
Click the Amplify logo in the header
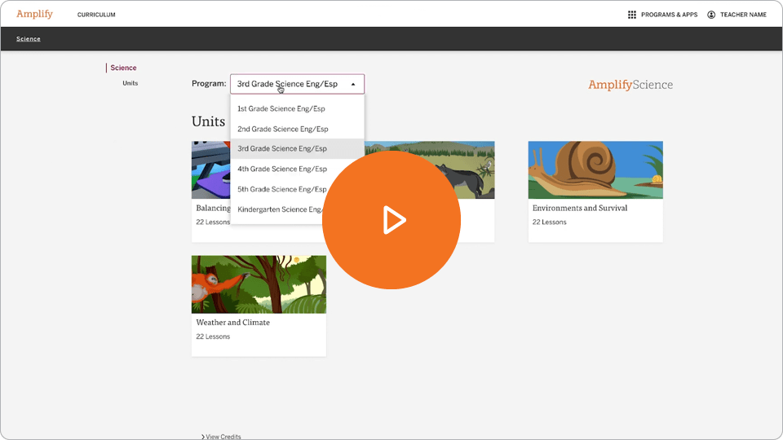34,14
